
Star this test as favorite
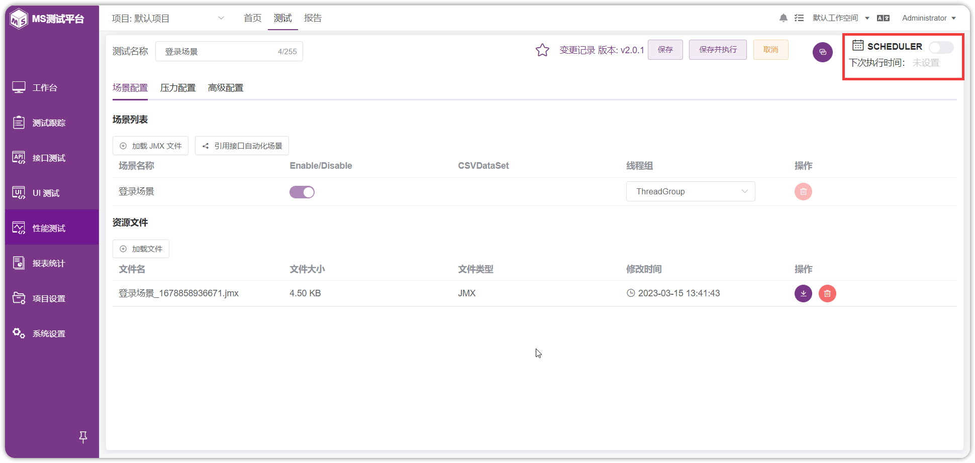coord(542,50)
